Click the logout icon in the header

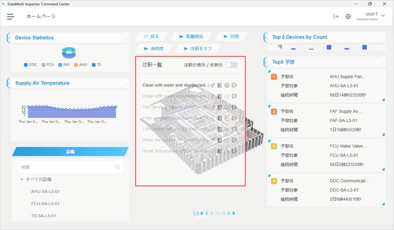pos(336,17)
